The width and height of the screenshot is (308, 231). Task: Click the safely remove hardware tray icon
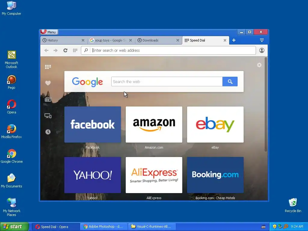tap(280, 227)
